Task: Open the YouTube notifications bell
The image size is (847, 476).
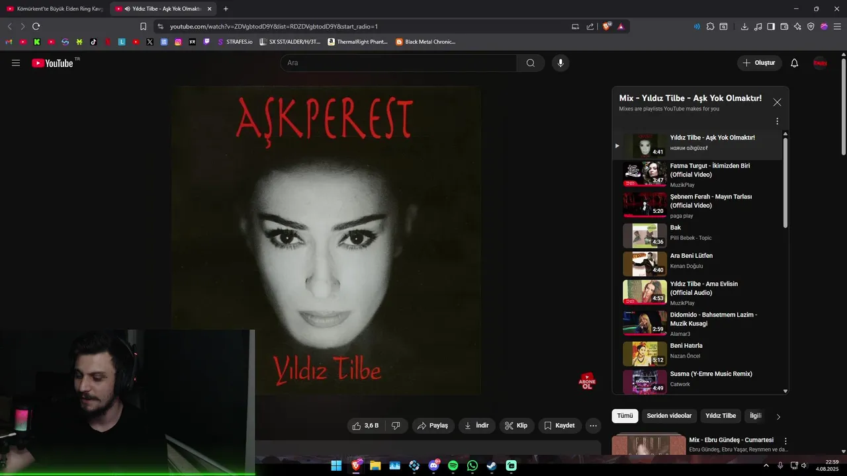Action: (x=795, y=63)
